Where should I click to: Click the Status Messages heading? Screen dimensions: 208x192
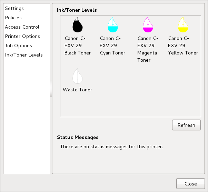pos(78,137)
